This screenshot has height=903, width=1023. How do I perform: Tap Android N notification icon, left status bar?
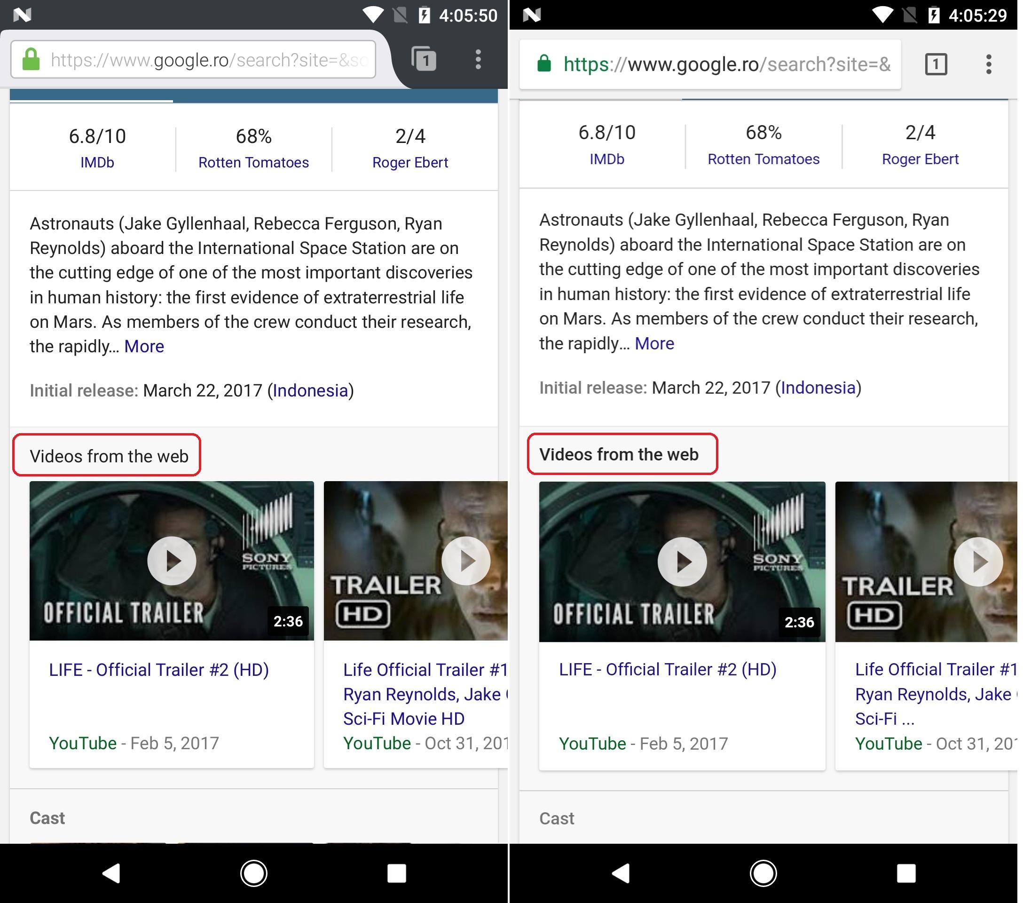click(22, 15)
